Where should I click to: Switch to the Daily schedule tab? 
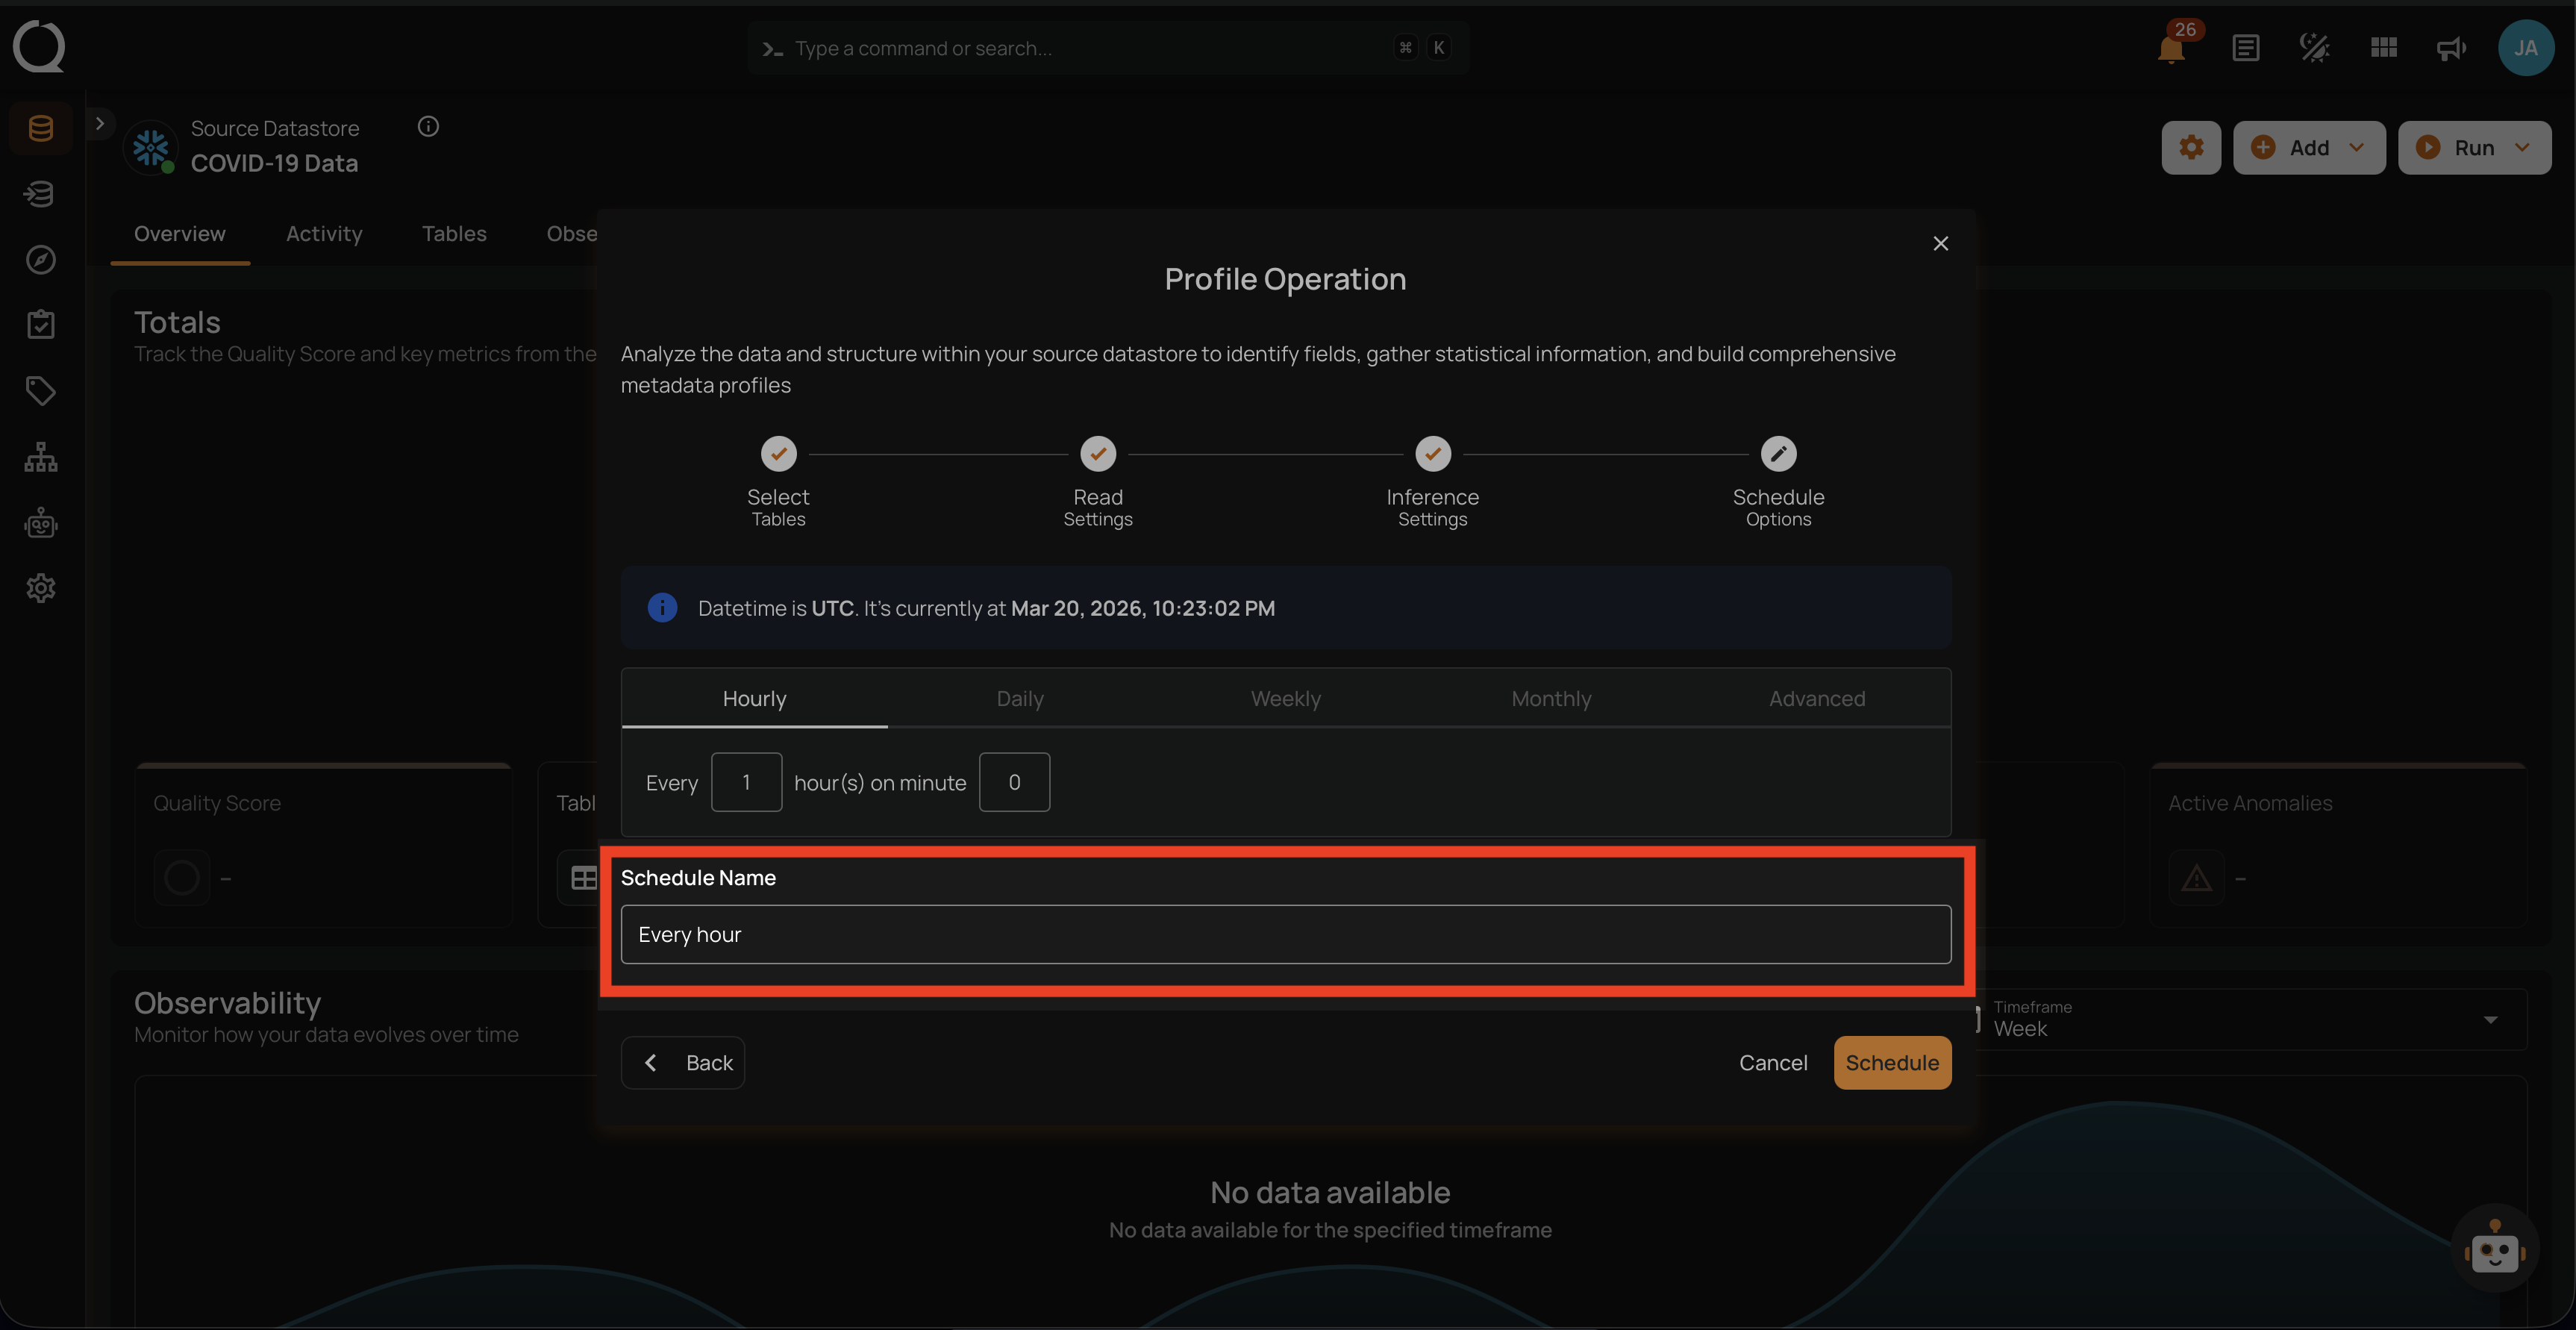pos(1019,698)
